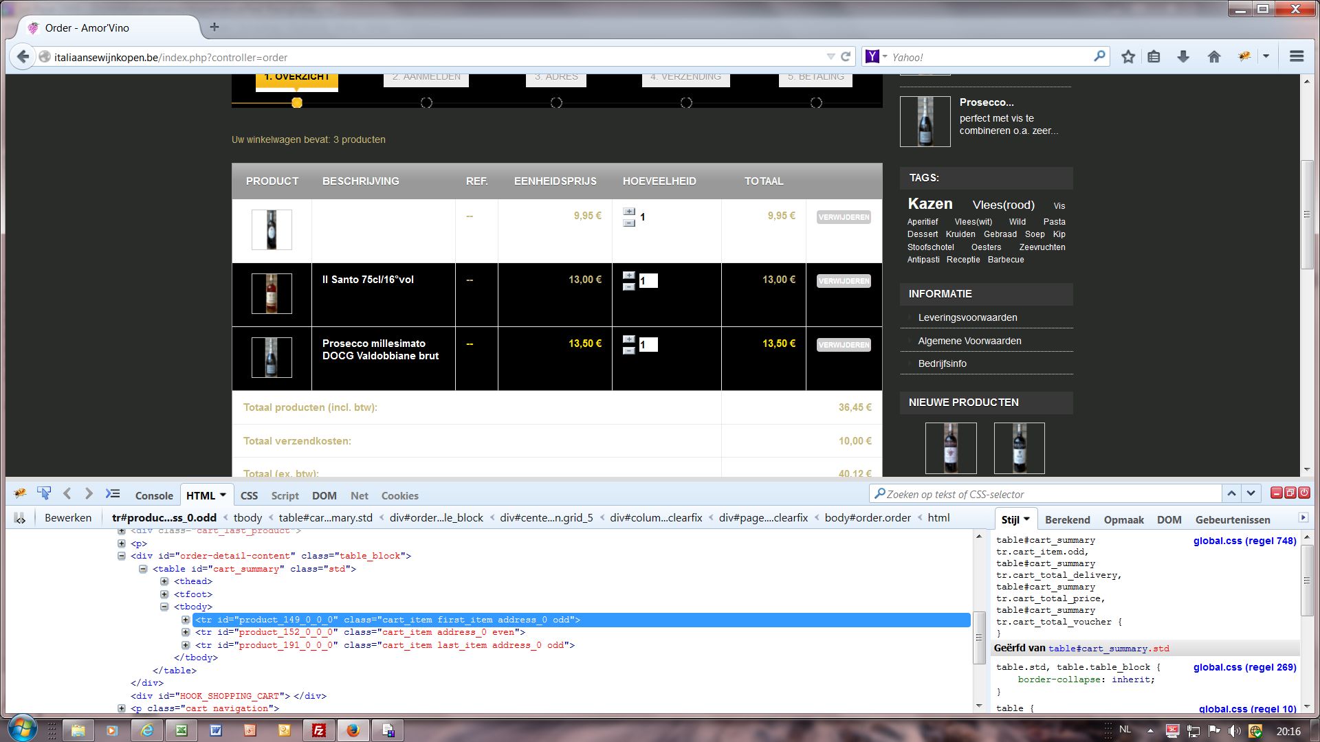Open the Firefox hamburger menu
Viewport: 1320px width, 742px height.
click(1297, 57)
